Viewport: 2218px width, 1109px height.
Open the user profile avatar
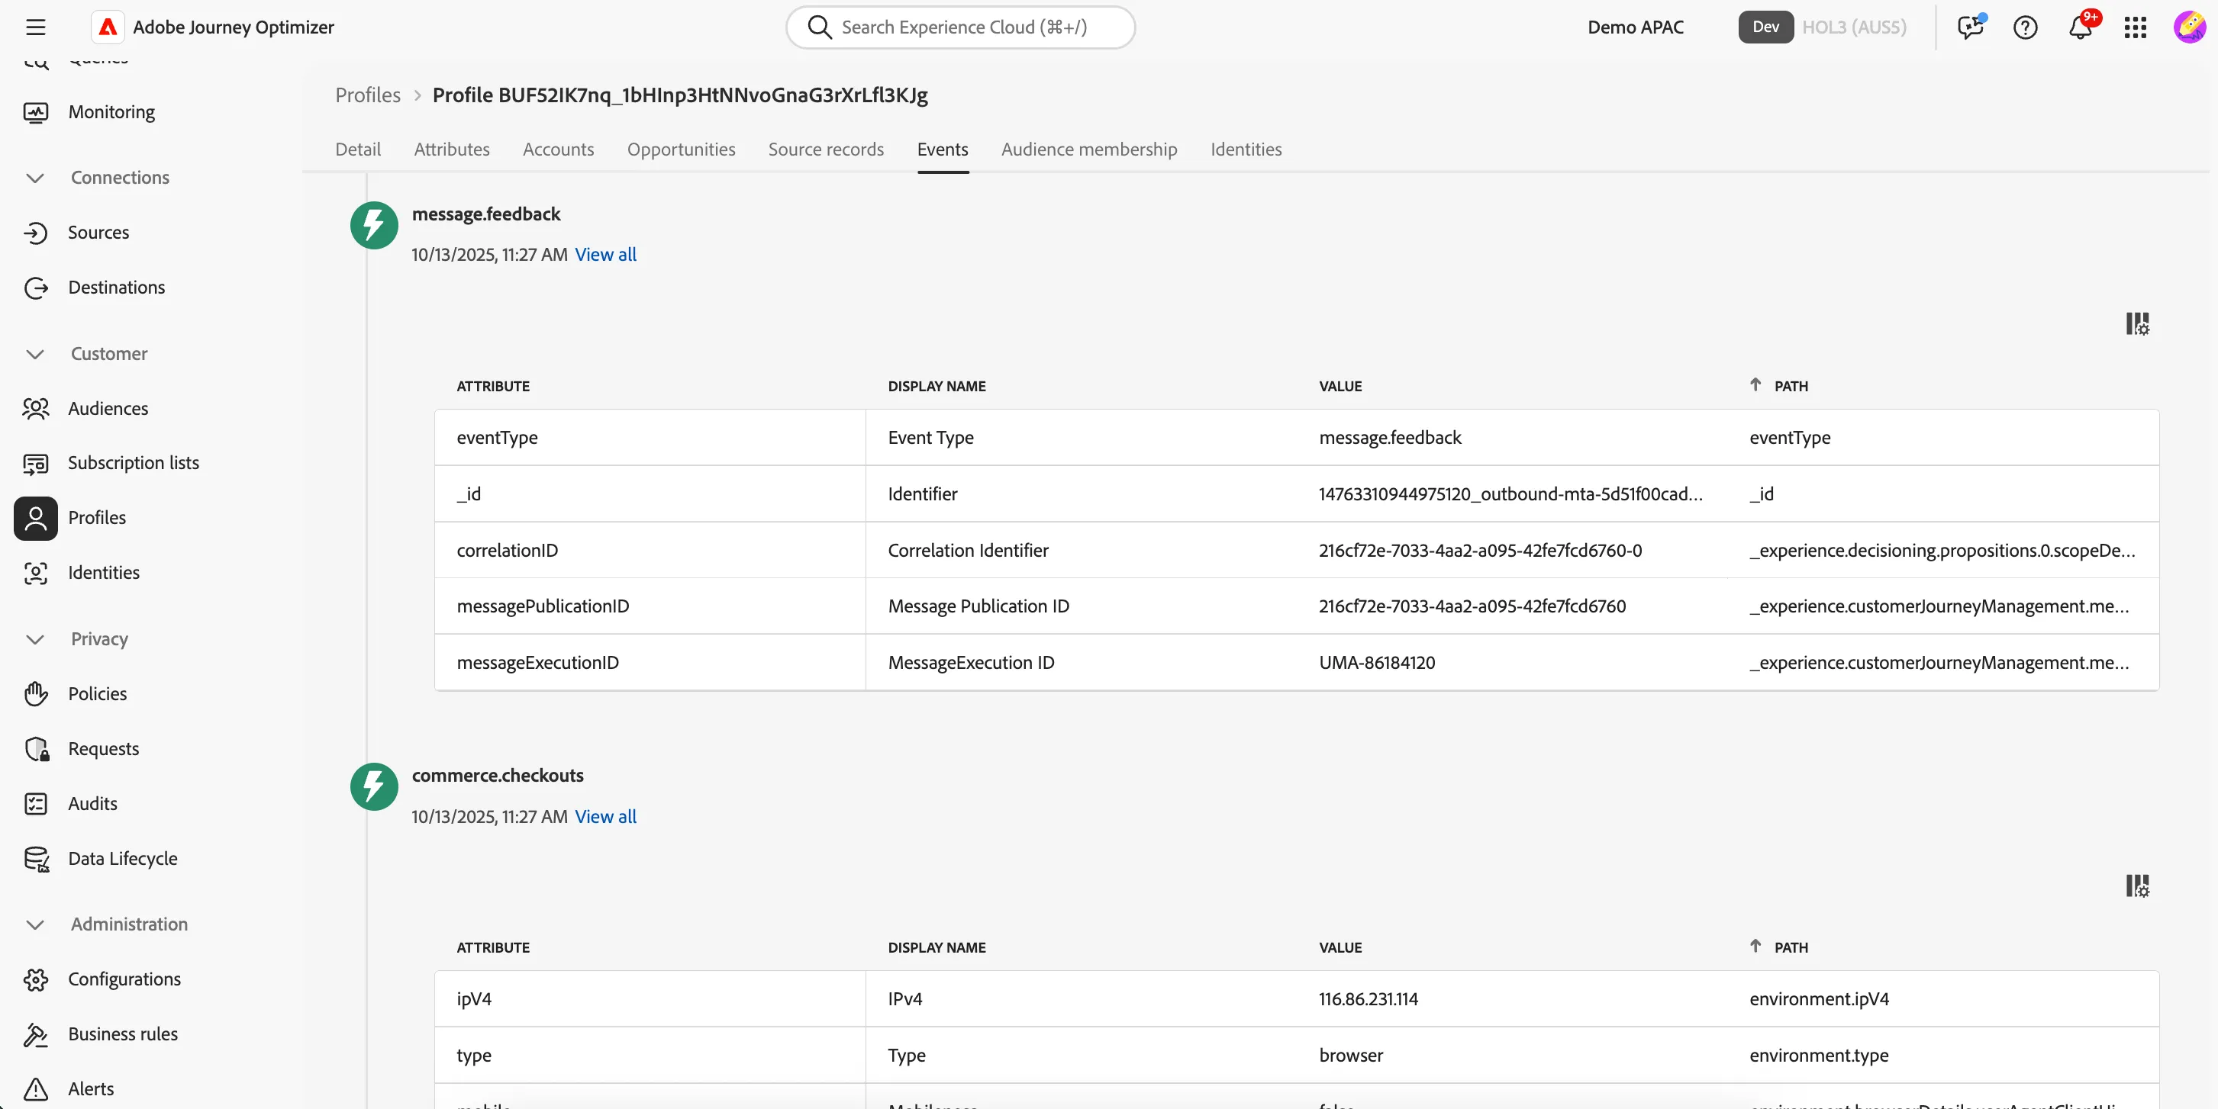tap(2189, 27)
